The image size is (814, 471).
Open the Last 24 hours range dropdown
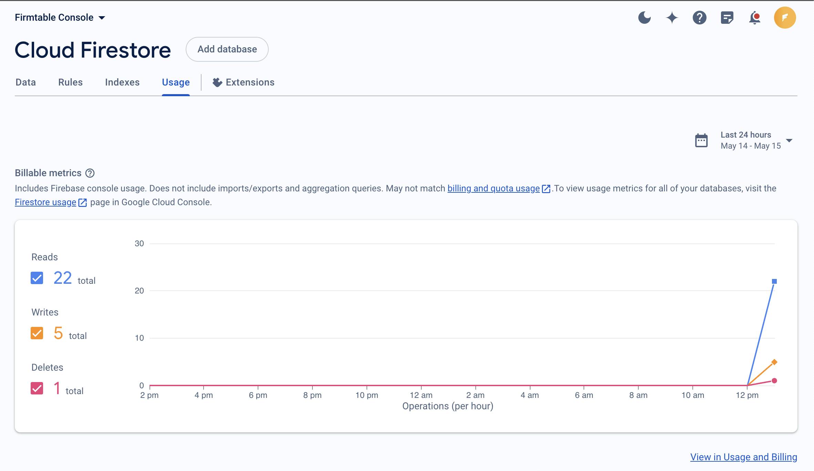pyautogui.click(x=789, y=140)
